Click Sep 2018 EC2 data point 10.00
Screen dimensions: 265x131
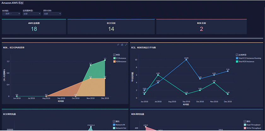coord(186,60)
